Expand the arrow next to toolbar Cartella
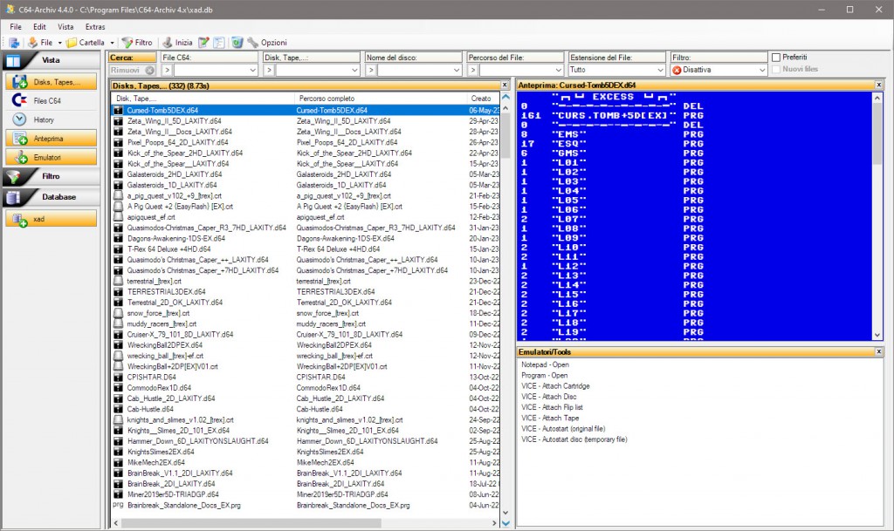This screenshot has width=894, height=531. pos(113,43)
